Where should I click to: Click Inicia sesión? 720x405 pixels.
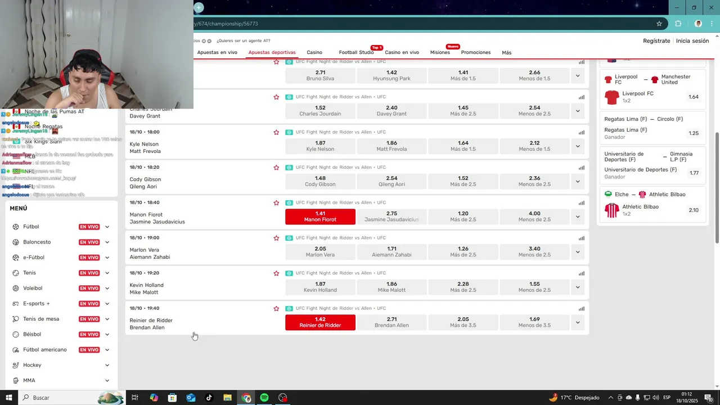692,41
